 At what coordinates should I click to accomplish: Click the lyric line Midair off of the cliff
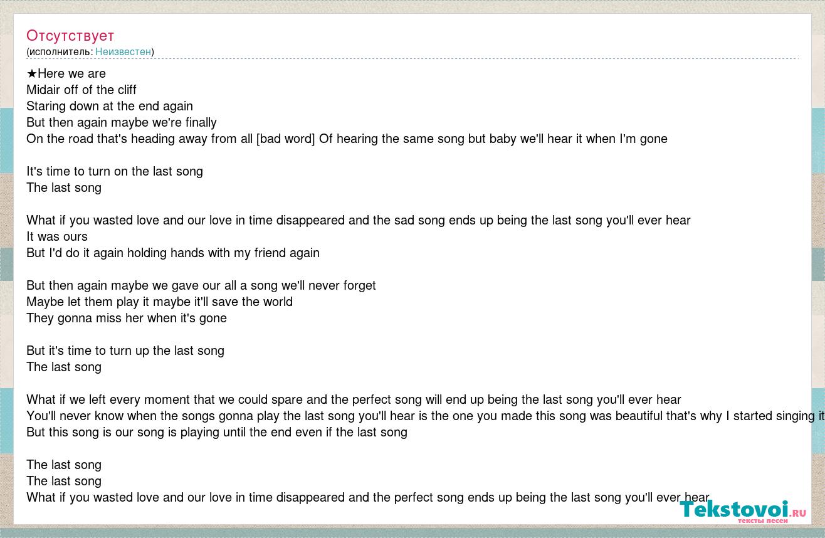click(81, 90)
